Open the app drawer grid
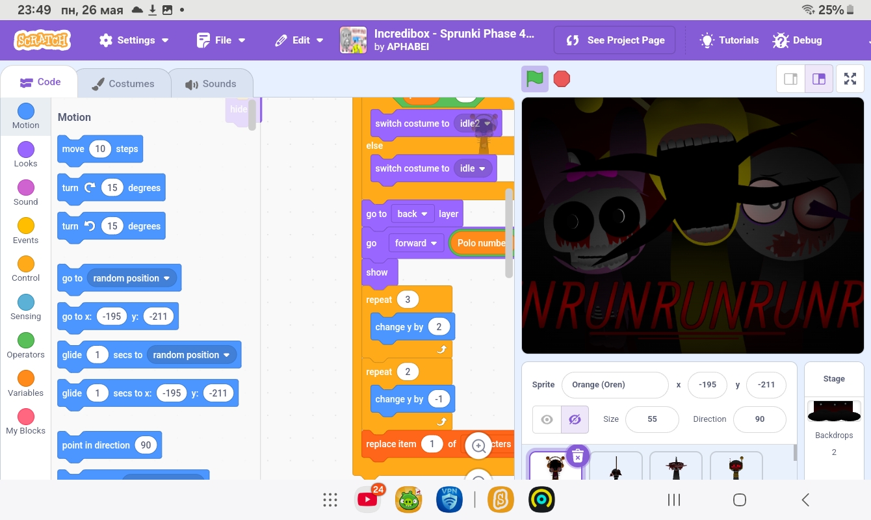Screen dimensions: 871x520 coord(330,500)
